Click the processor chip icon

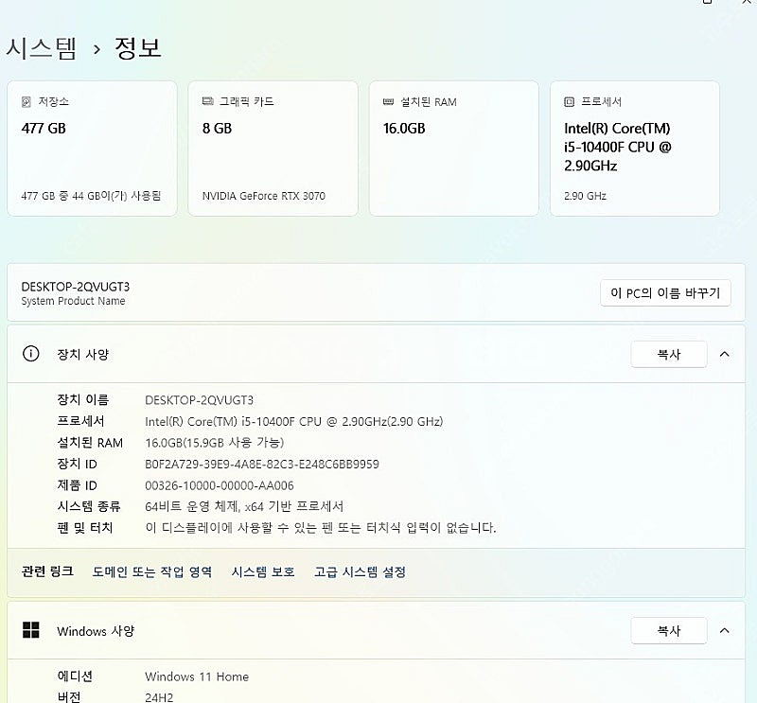tap(570, 101)
